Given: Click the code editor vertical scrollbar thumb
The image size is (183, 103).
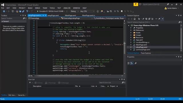Looking at the screenshot, I should click(x=124, y=48).
